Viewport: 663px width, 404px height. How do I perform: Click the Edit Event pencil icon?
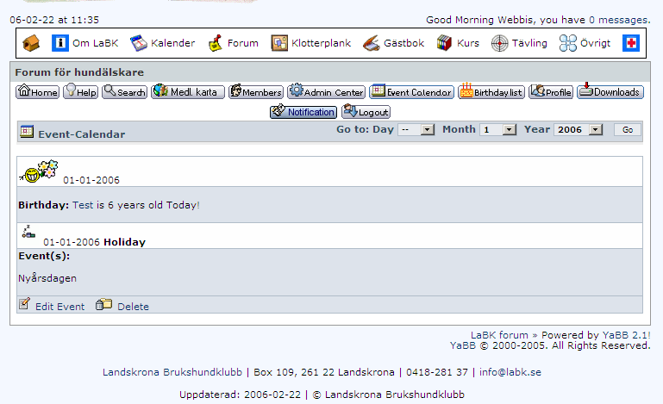coord(24,304)
